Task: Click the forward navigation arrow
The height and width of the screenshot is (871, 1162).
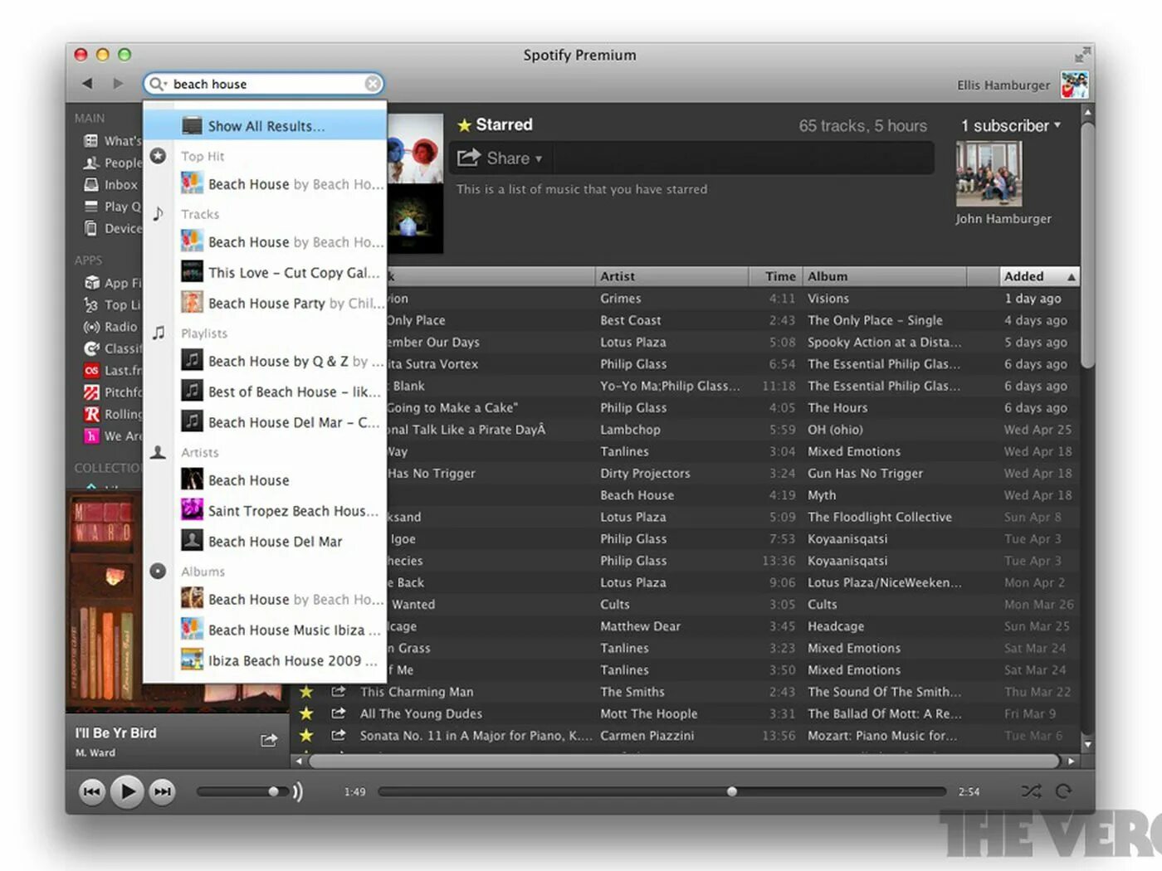Action: [118, 83]
